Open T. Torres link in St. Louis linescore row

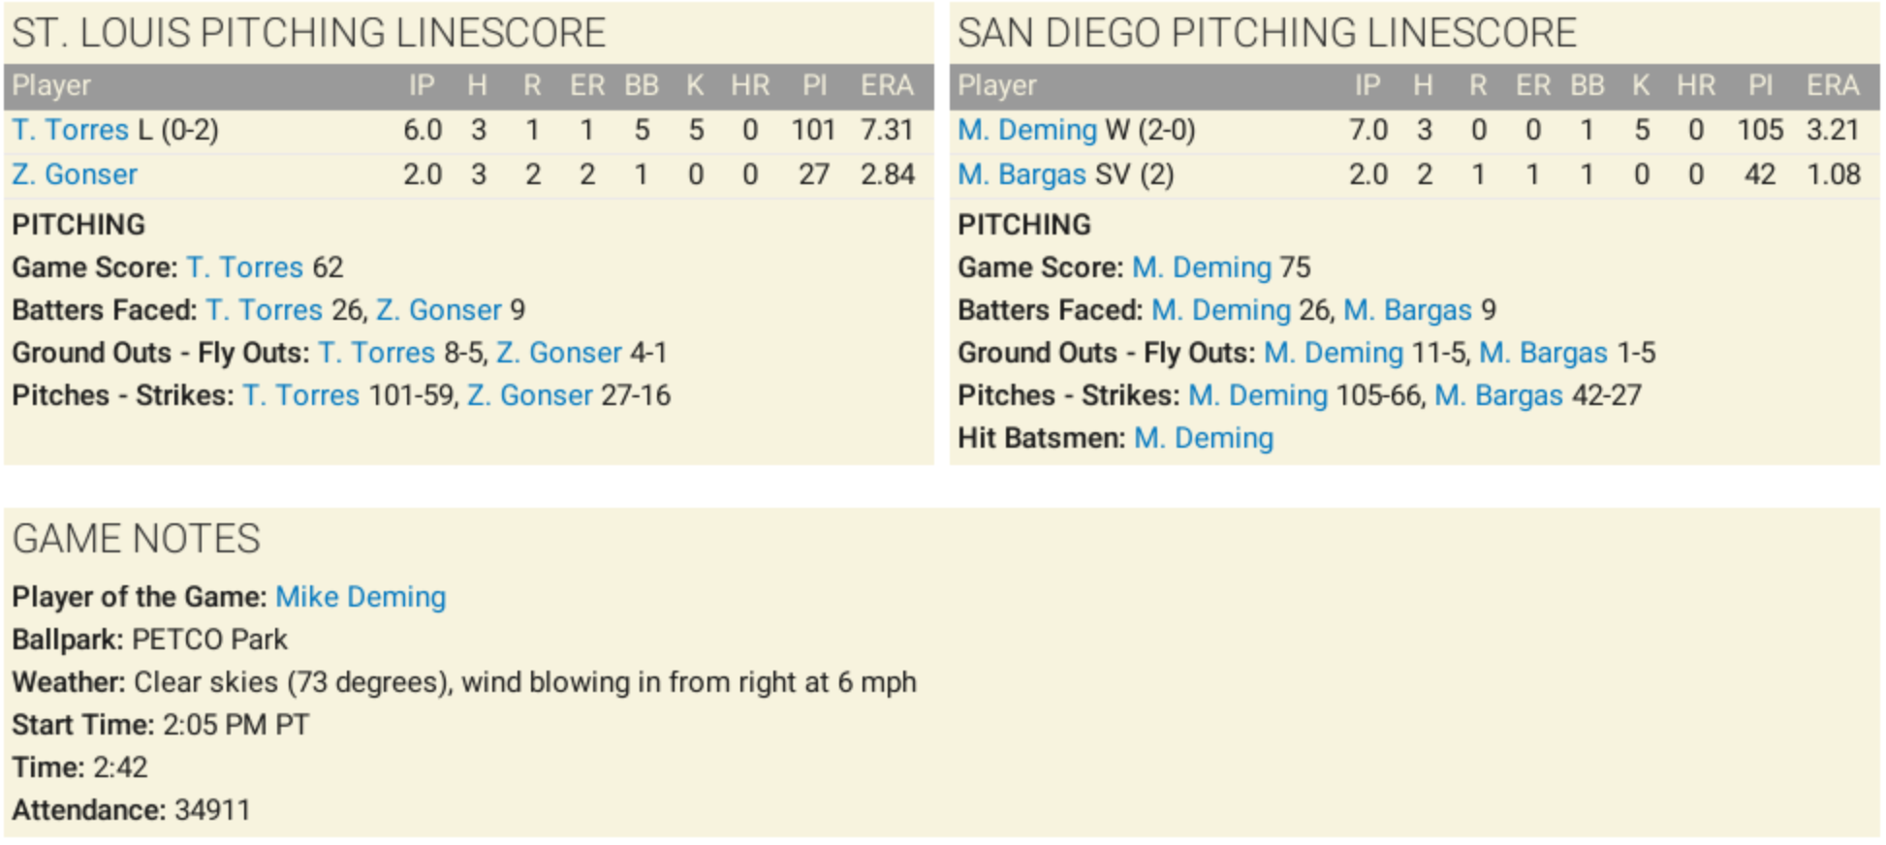coord(70,130)
